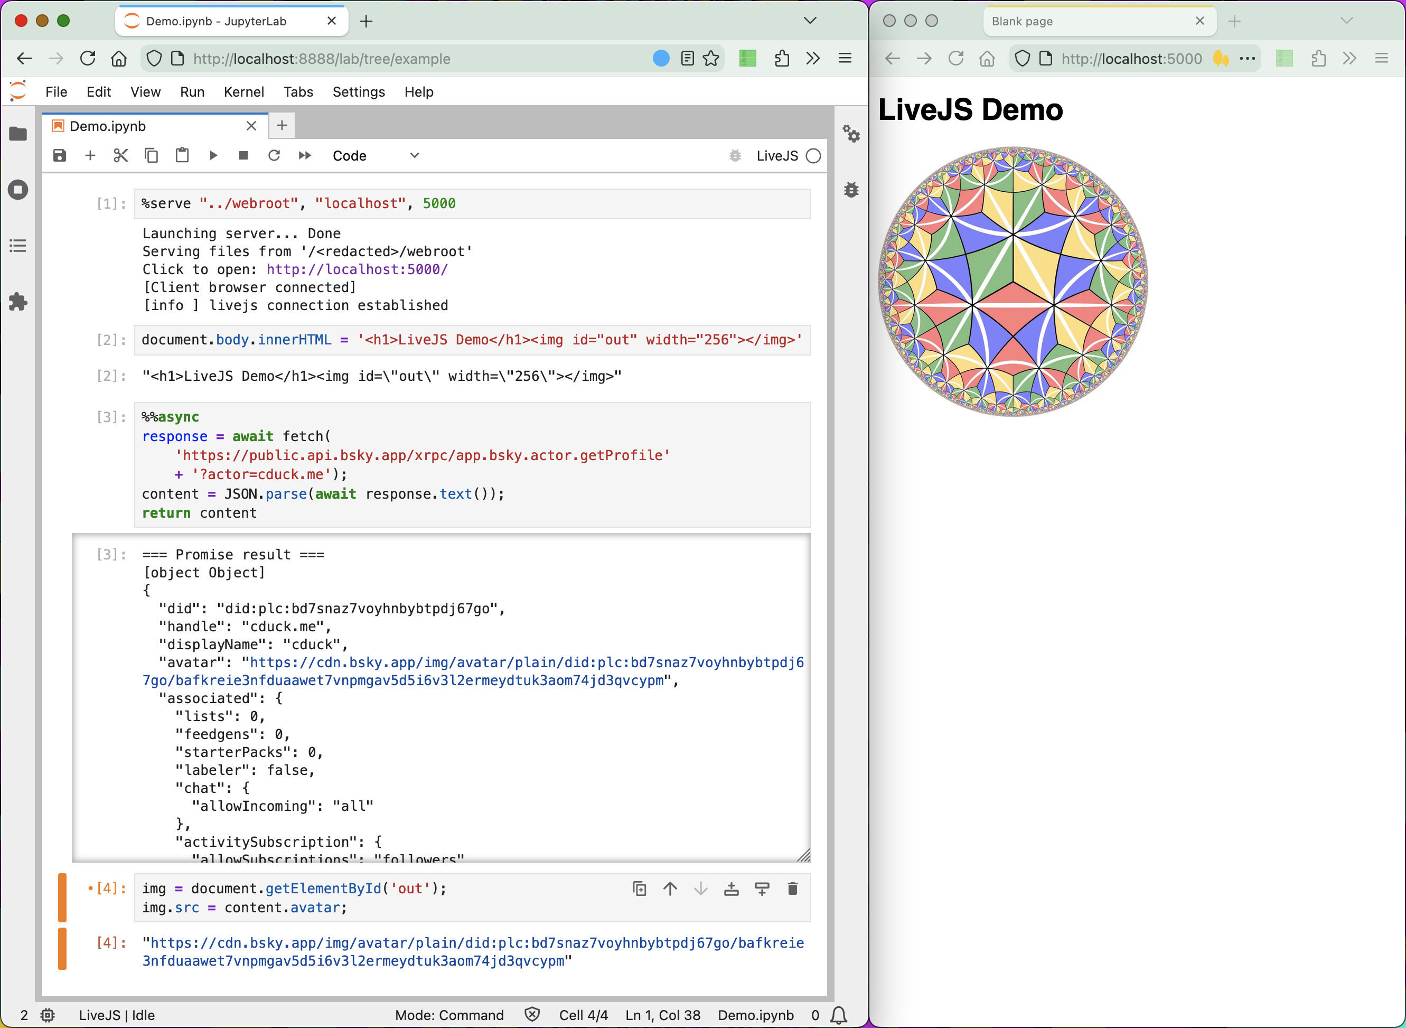
Task: Close the Demo.ipynb notebook tab
Action: (x=251, y=126)
